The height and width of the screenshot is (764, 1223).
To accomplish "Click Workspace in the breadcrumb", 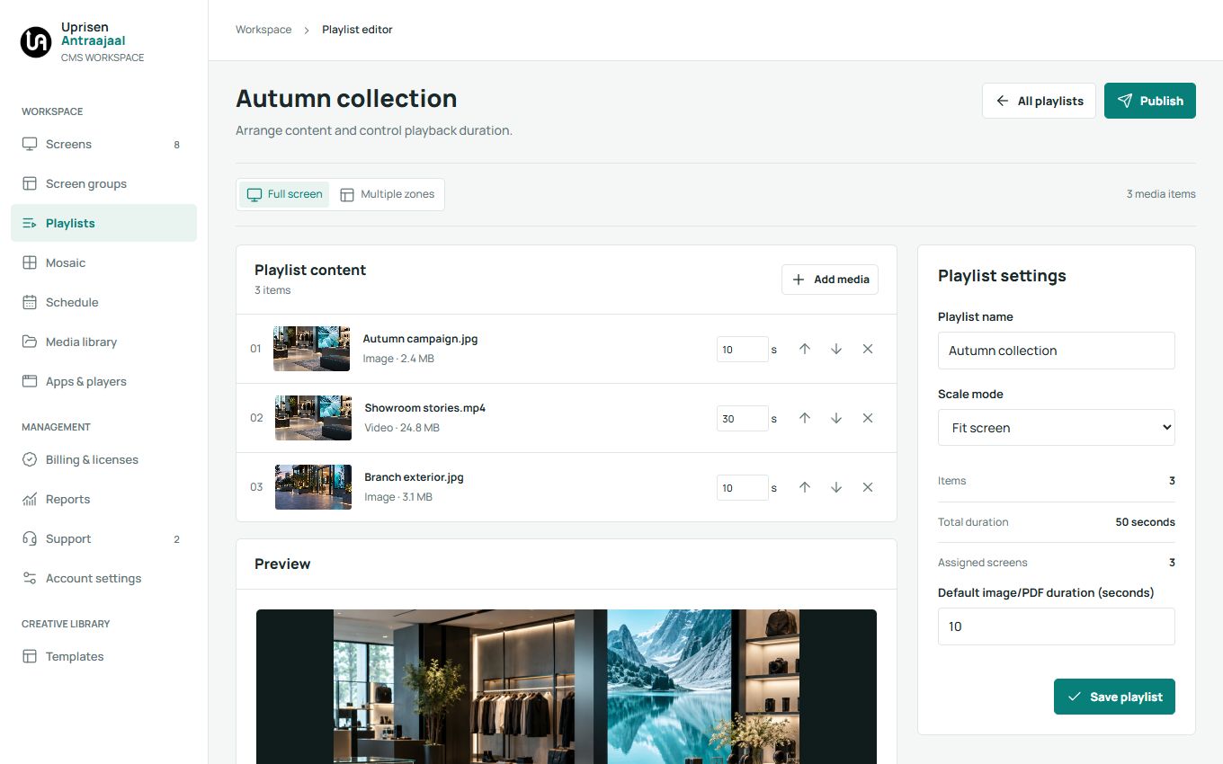I will point(263,30).
